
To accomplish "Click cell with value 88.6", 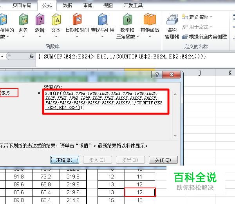I will click(x=19, y=192).
